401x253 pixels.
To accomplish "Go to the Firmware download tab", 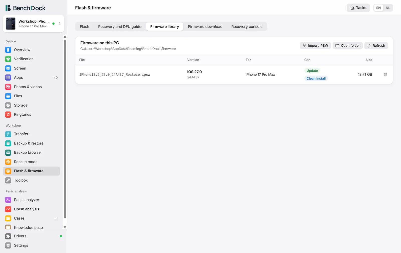I will [x=205, y=27].
